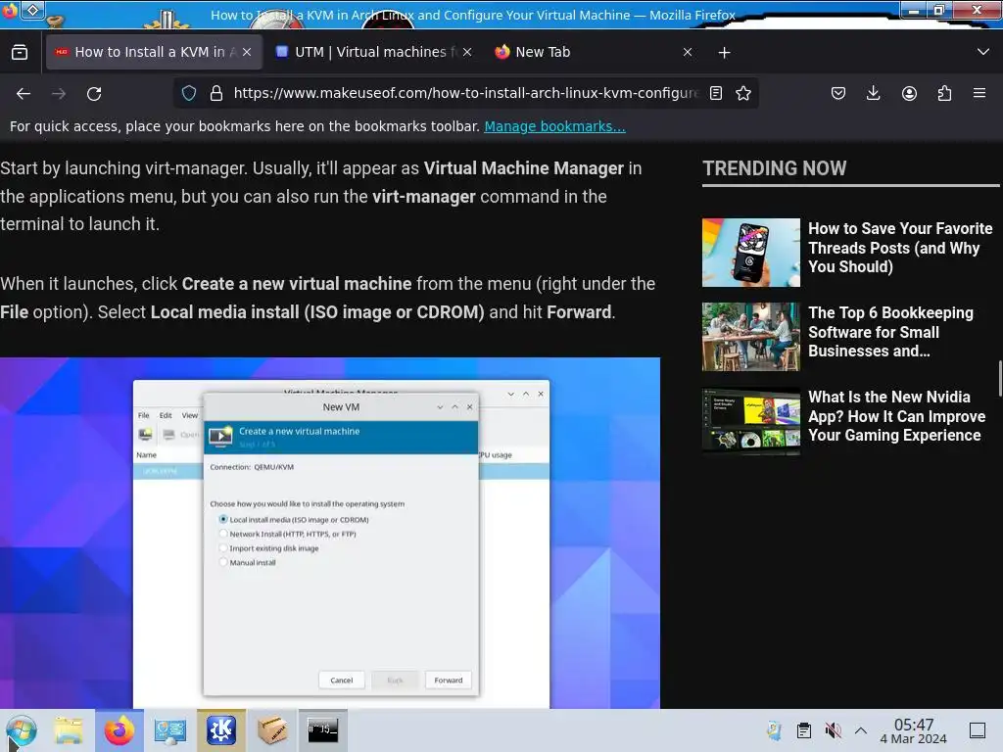The image size is (1003, 752).
Task: Click the padlock site info icon
Action: (216, 93)
